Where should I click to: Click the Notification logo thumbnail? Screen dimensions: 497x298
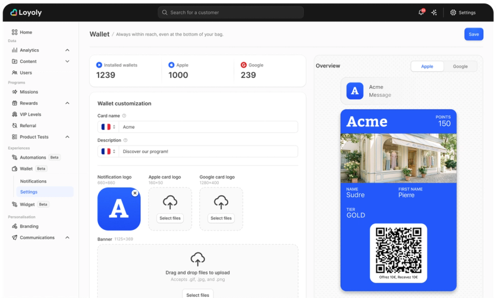[x=119, y=209]
